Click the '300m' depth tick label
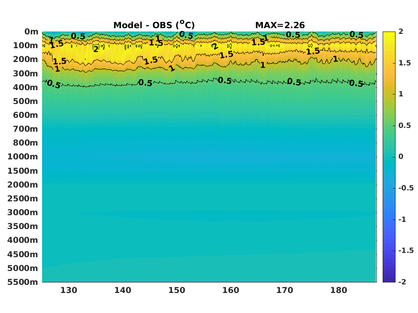This screenshot has height=313, width=418. (26, 73)
